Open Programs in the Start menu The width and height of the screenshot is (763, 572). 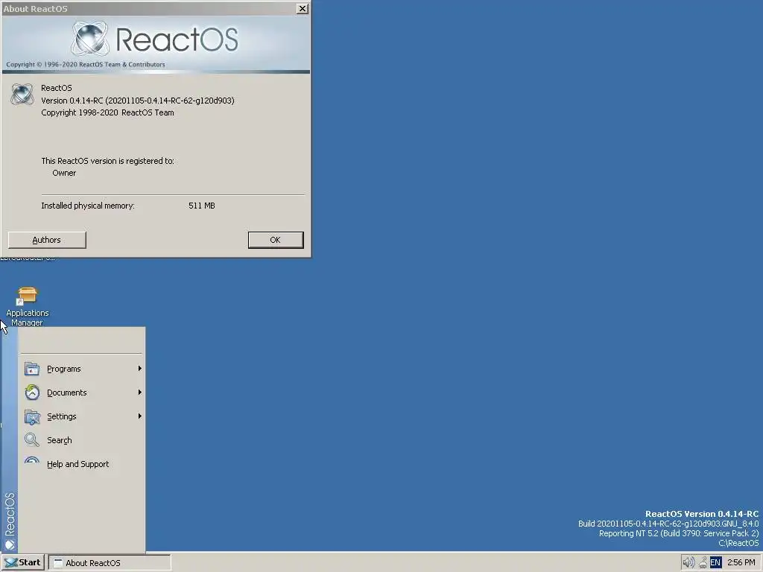point(82,369)
